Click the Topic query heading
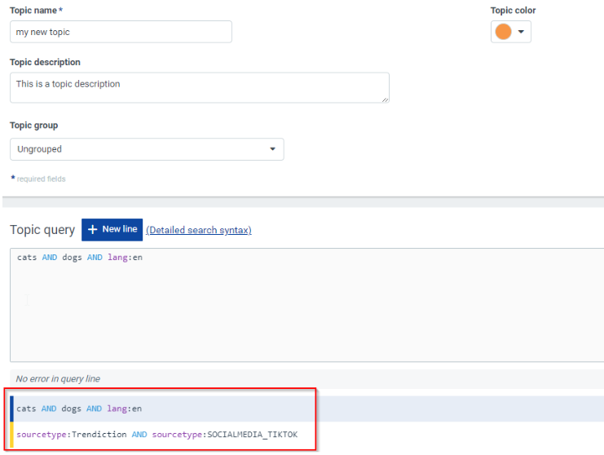This screenshot has height=455, width=604. (x=42, y=230)
